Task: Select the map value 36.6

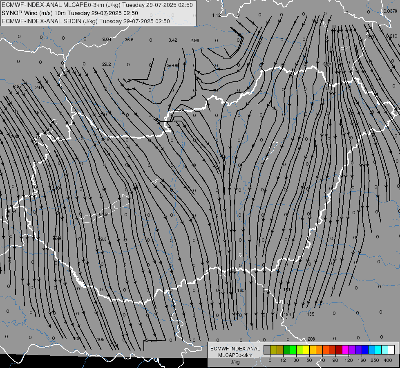Action: click(x=129, y=40)
